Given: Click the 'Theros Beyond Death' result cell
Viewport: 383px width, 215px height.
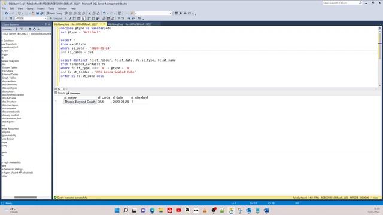Looking at the screenshot, I should click(80, 102).
